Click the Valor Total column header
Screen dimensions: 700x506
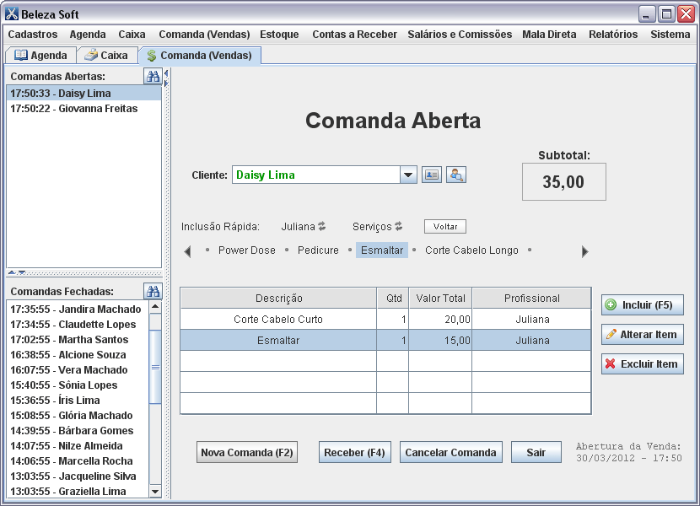440,299
